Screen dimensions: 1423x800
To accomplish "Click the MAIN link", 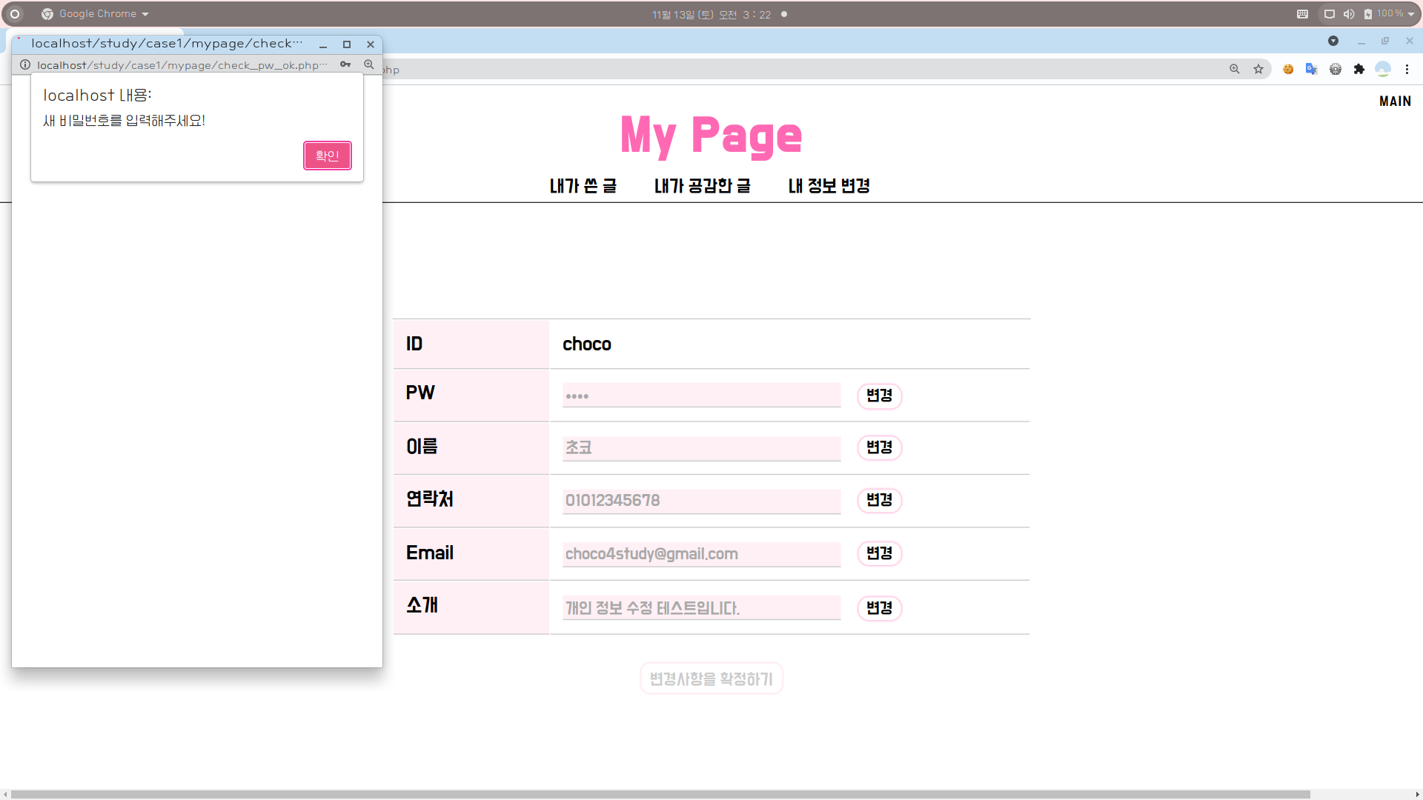I will [x=1395, y=101].
